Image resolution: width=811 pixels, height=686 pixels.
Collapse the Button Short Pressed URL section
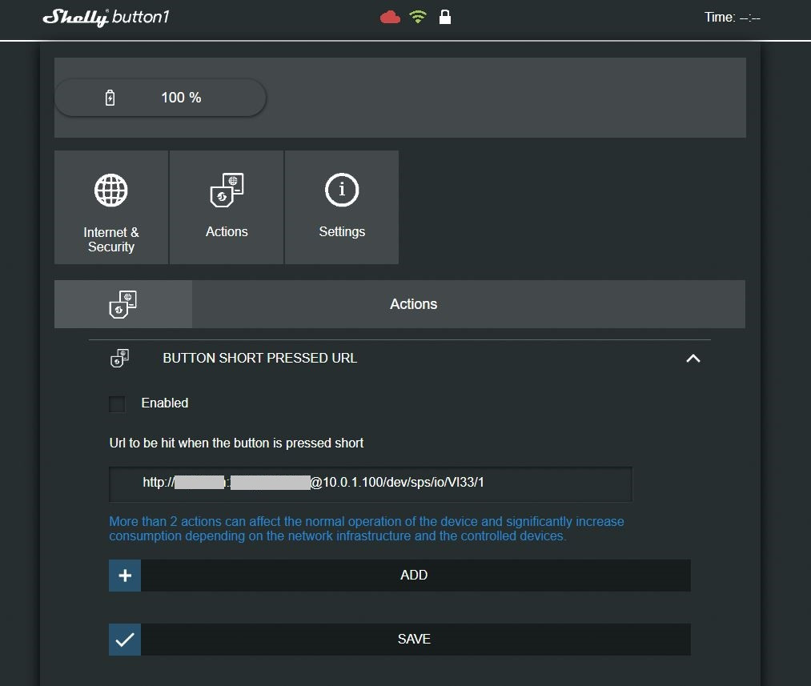693,358
